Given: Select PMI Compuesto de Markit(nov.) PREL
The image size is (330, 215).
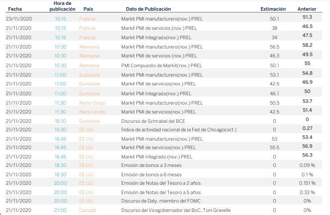Looking at the screenshot, I should pos(162,65).
